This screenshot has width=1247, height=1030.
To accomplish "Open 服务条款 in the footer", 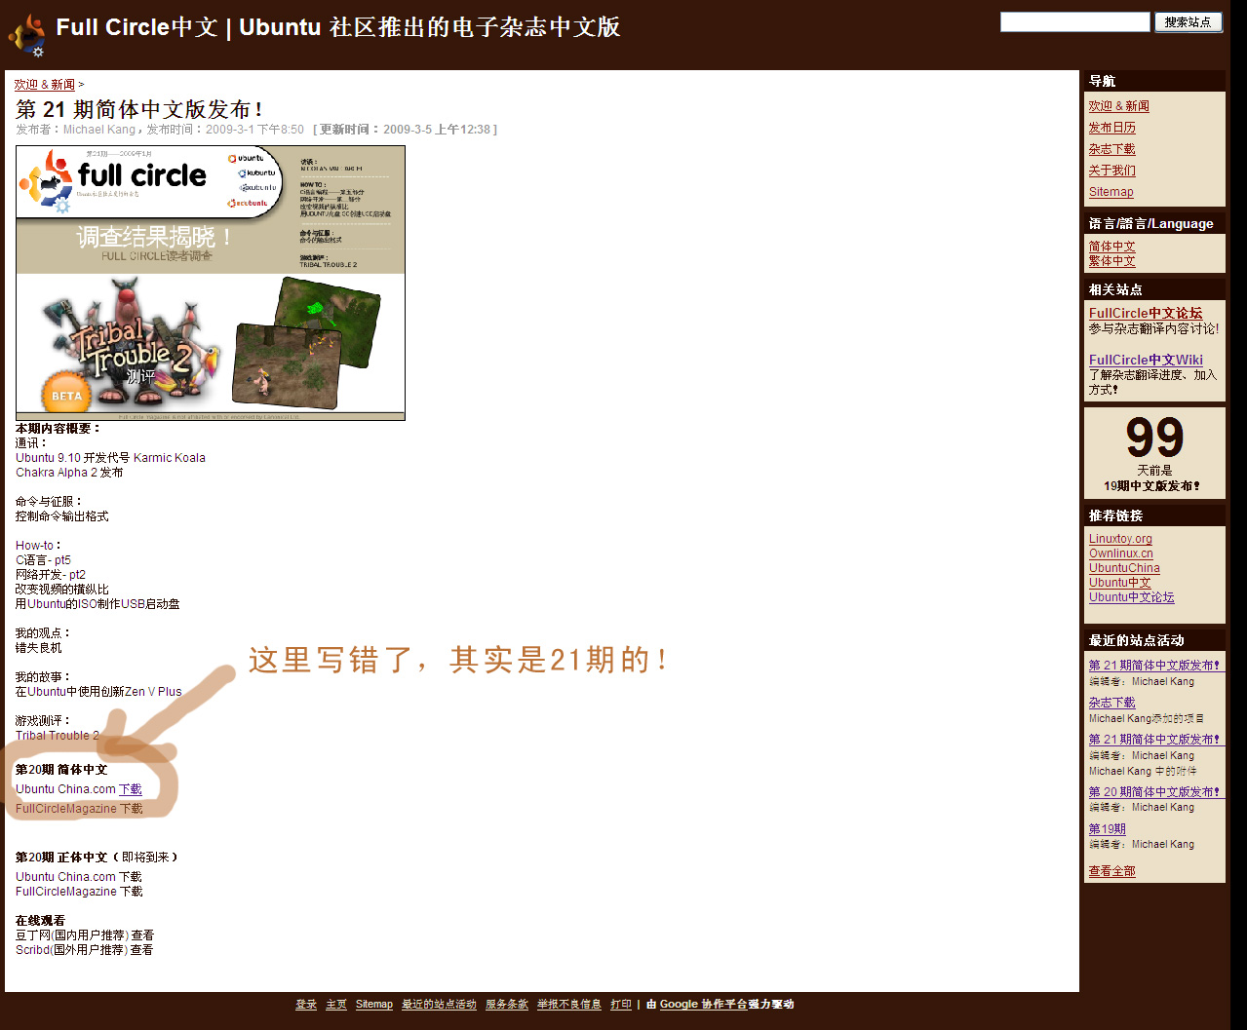I will [x=507, y=1005].
